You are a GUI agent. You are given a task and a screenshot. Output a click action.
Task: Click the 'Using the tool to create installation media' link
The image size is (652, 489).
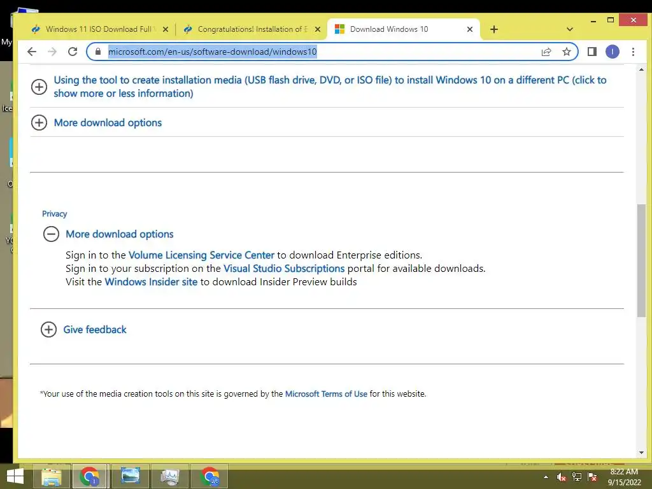(x=330, y=87)
